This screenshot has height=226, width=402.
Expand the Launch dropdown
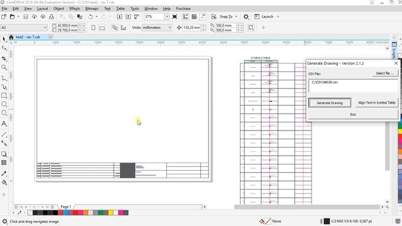278,17
